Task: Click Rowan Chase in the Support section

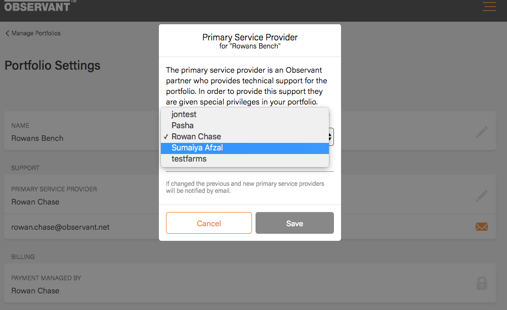Action: click(35, 202)
